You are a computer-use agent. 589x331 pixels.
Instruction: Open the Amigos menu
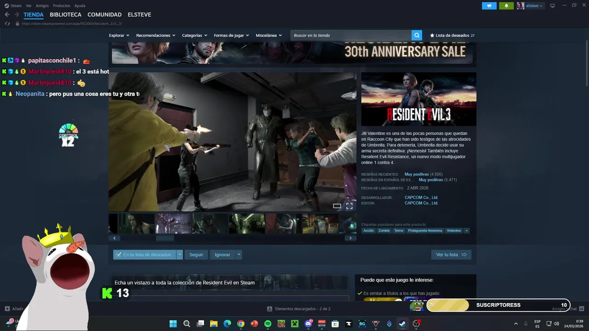point(42,6)
